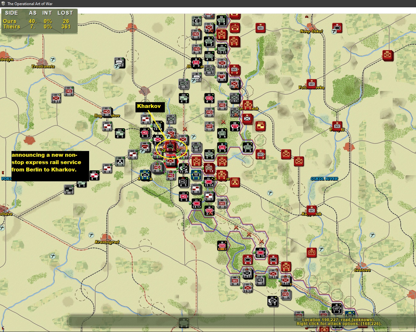Select red XXXX counter with yellow-red flag

click(x=261, y=126)
